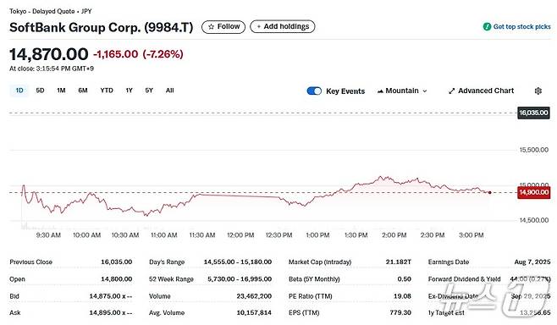
Task: Click the -1,165.00 price change text
Action: [x=115, y=54]
